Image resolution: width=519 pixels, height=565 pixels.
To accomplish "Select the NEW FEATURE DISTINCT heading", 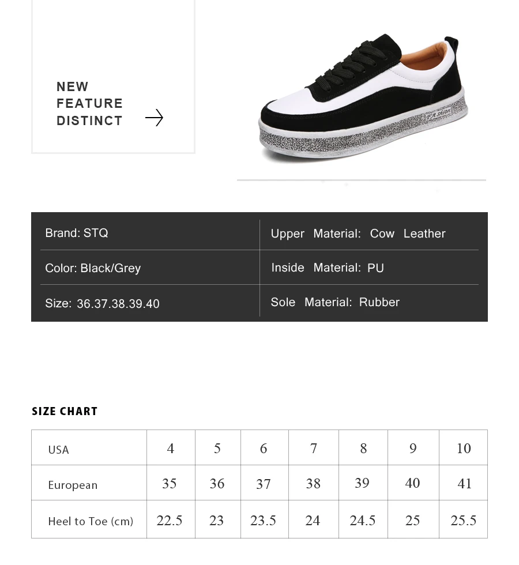I will [x=90, y=104].
